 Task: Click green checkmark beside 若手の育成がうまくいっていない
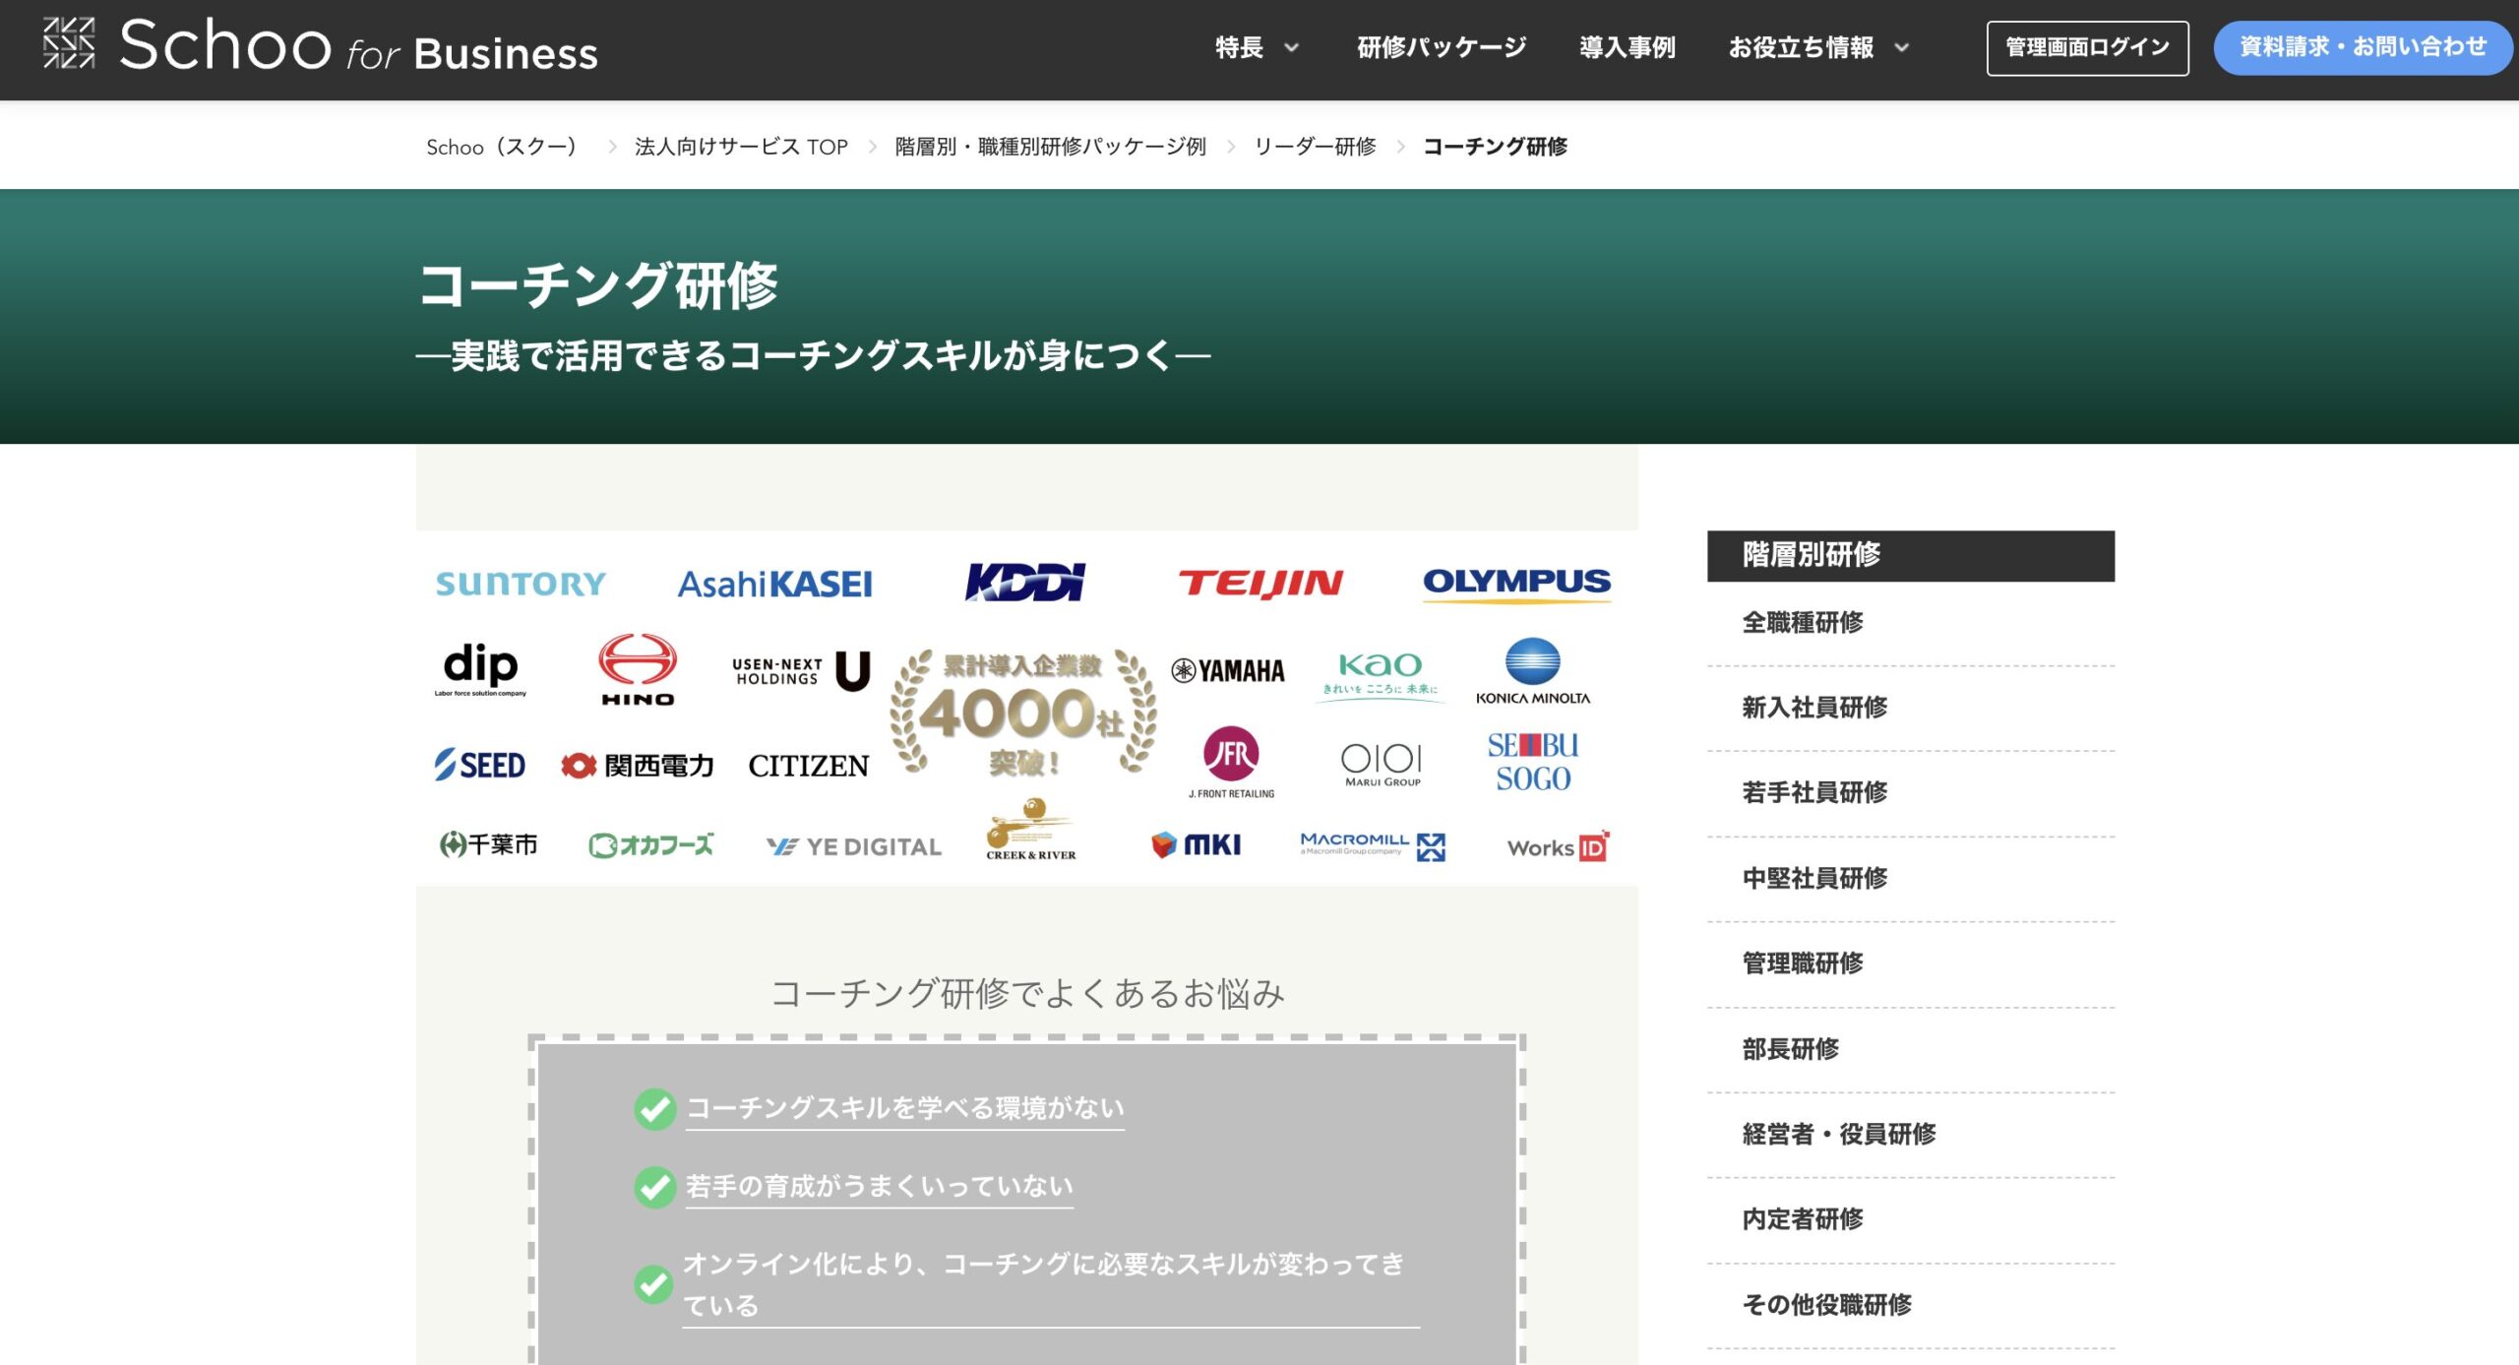pyautogui.click(x=654, y=1187)
